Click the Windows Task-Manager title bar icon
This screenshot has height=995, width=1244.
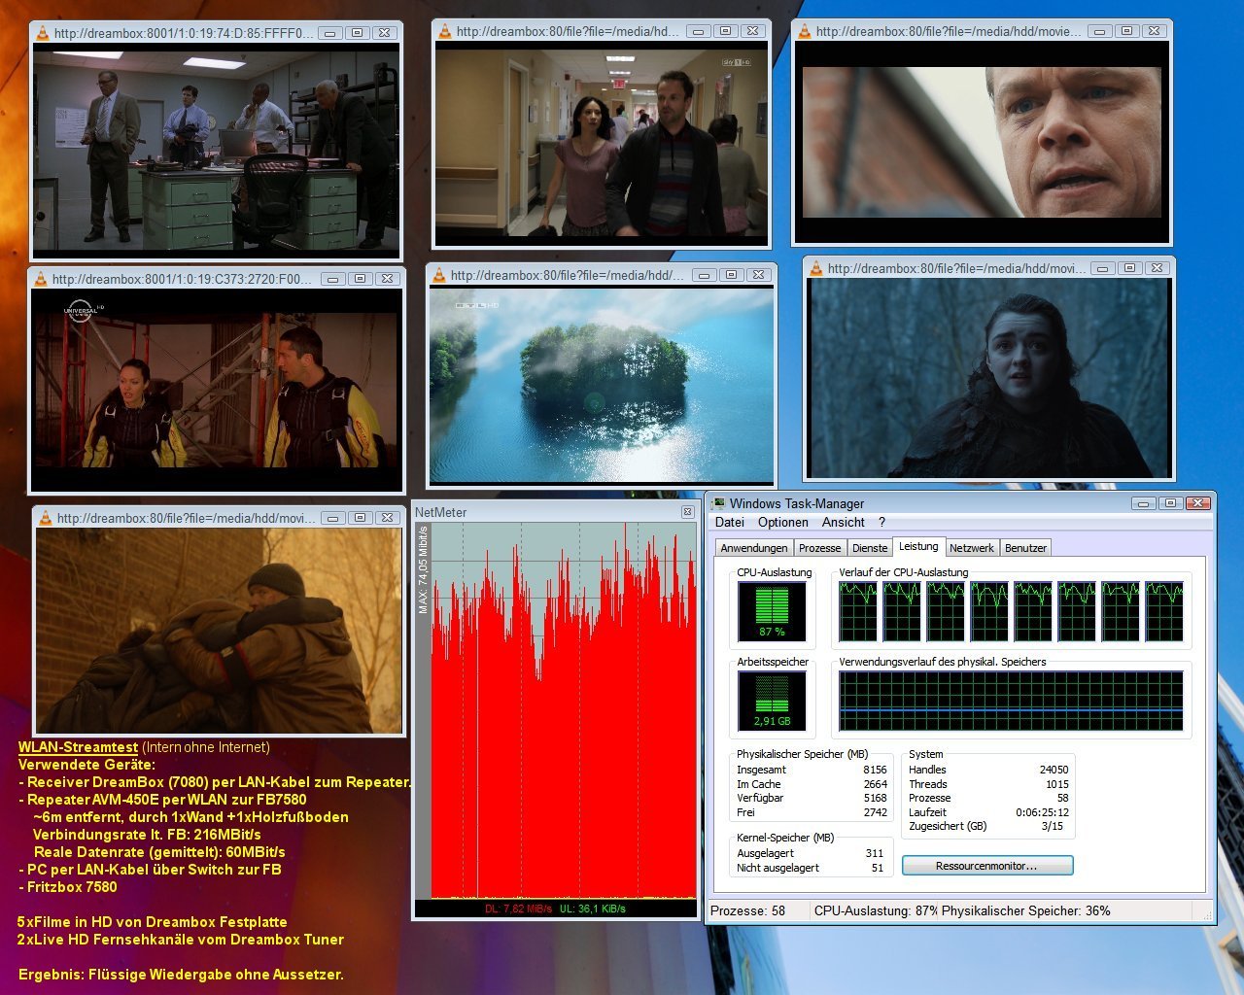click(718, 503)
